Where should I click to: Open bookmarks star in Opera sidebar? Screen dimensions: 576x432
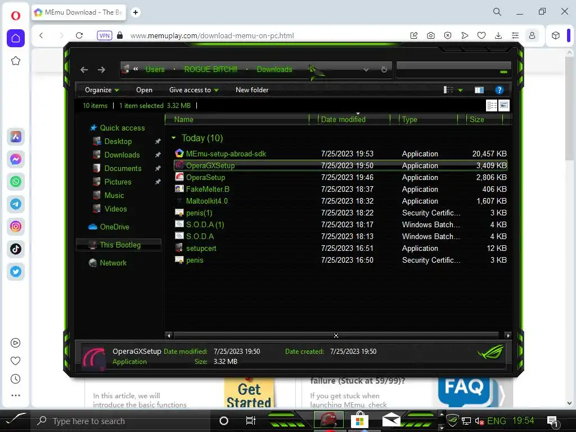[x=15, y=61]
